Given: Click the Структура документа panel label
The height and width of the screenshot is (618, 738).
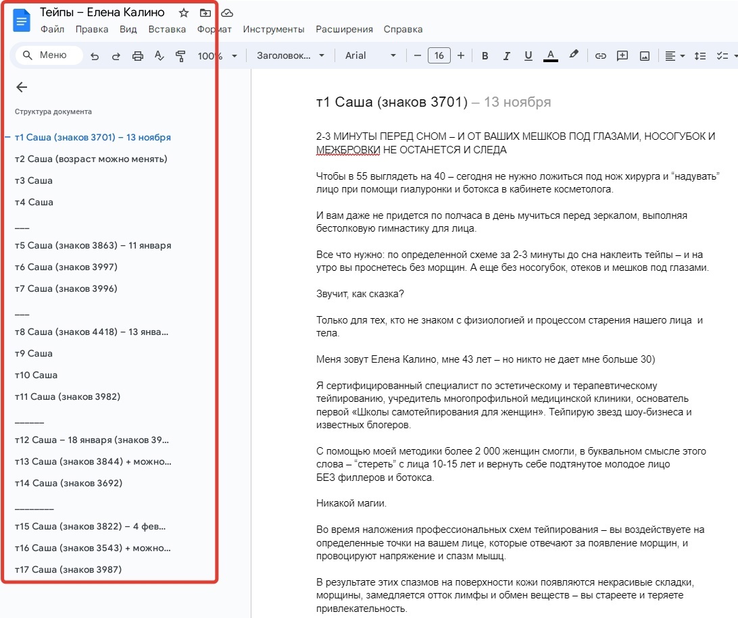Looking at the screenshot, I should (x=53, y=112).
